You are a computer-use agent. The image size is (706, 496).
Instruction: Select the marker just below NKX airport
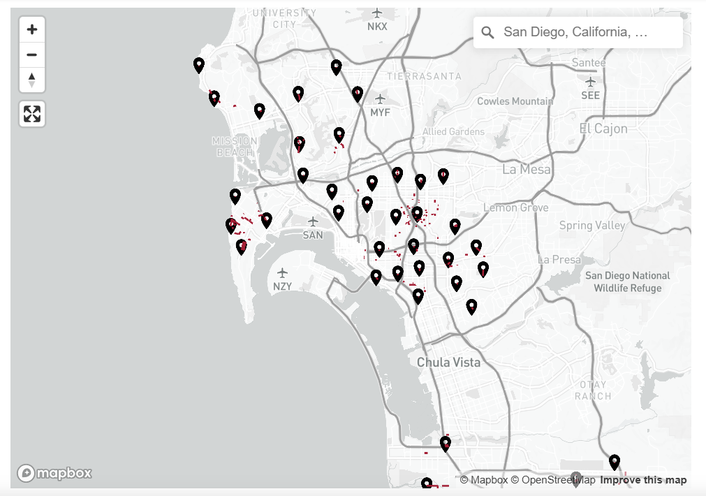tap(337, 67)
